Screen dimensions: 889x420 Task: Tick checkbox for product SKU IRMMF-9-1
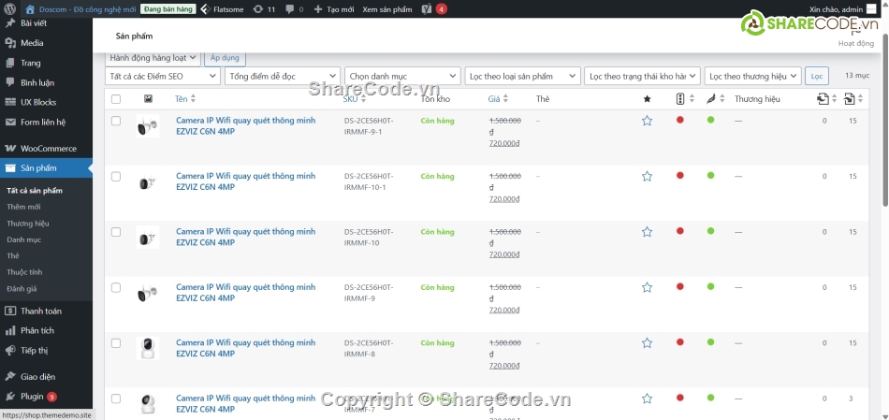click(116, 121)
